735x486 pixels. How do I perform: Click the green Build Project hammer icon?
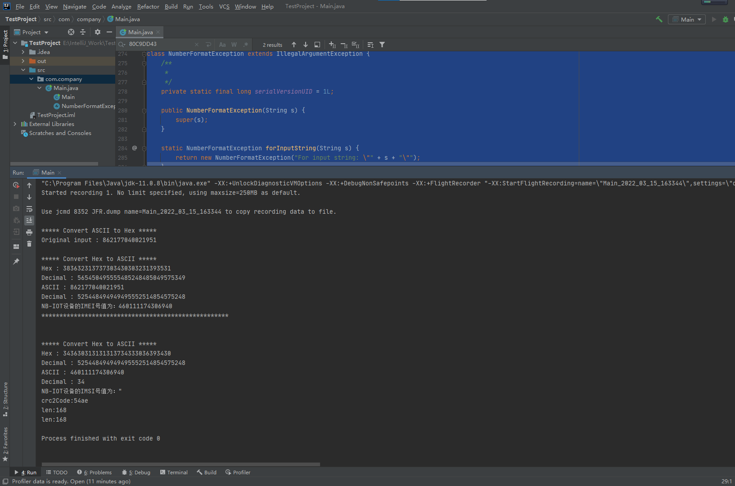click(x=658, y=19)
